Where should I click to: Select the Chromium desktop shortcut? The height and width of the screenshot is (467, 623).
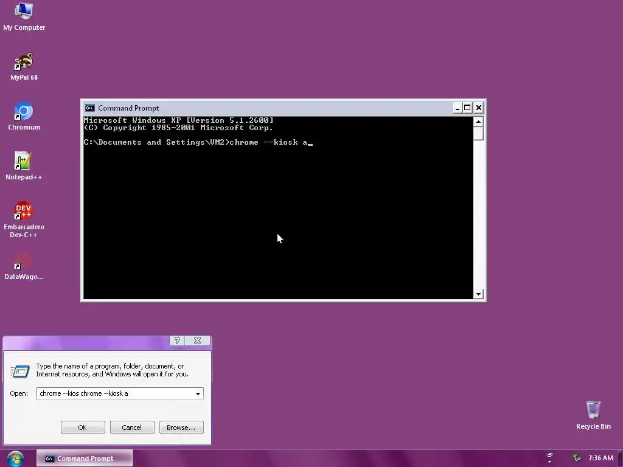pyautogui.click(x=24, y=116)
